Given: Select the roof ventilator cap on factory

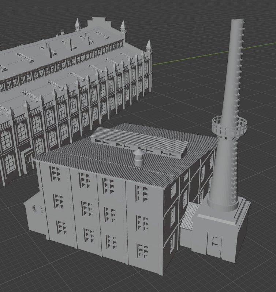Looking at the screenshot, I should [139, 158].
